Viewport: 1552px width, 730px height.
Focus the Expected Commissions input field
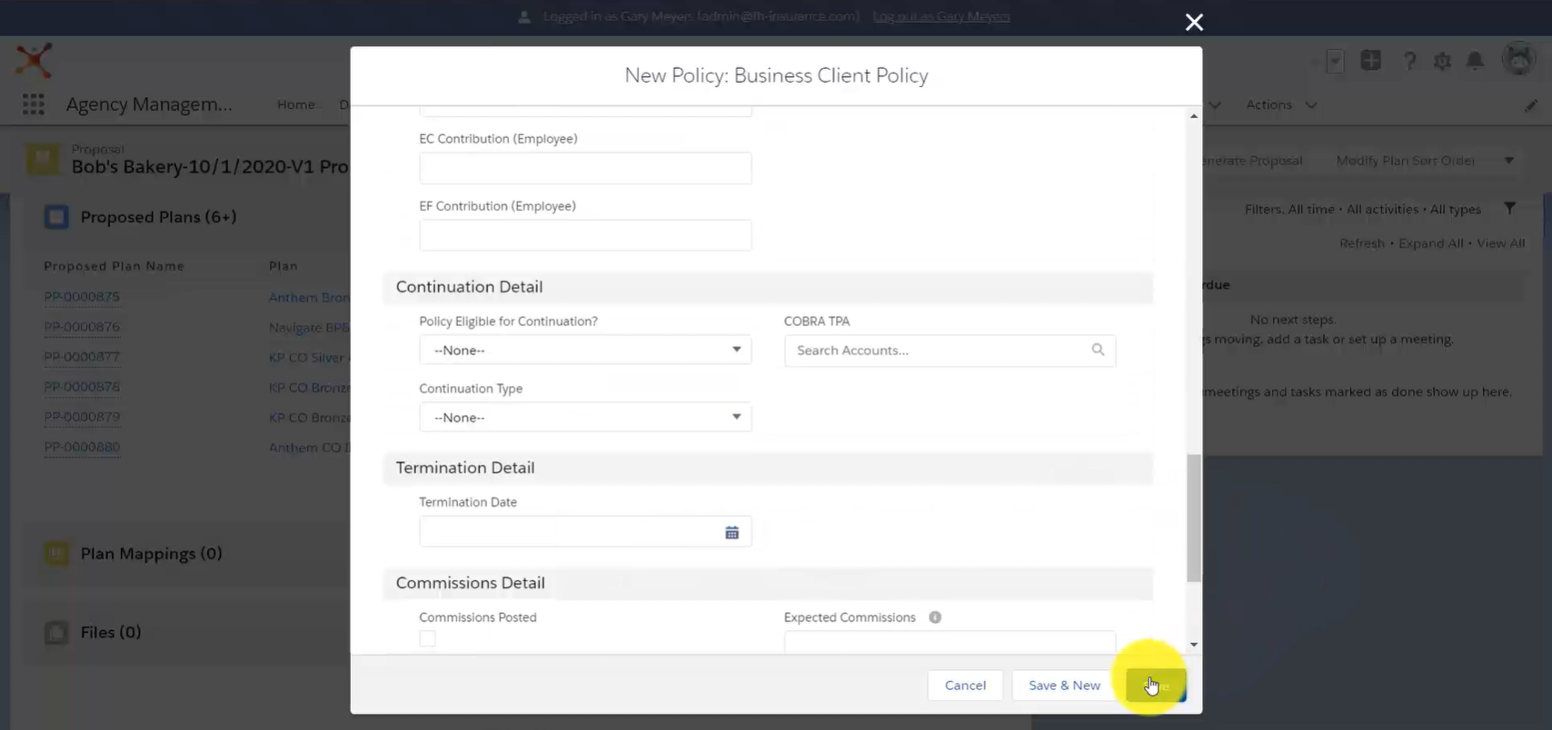click(x=950, y=642)
